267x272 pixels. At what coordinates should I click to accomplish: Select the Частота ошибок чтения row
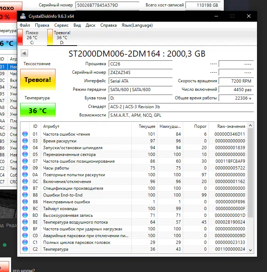(x=134, y=134)
